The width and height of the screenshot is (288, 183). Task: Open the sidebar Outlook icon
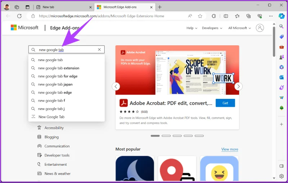pos(282,77)
